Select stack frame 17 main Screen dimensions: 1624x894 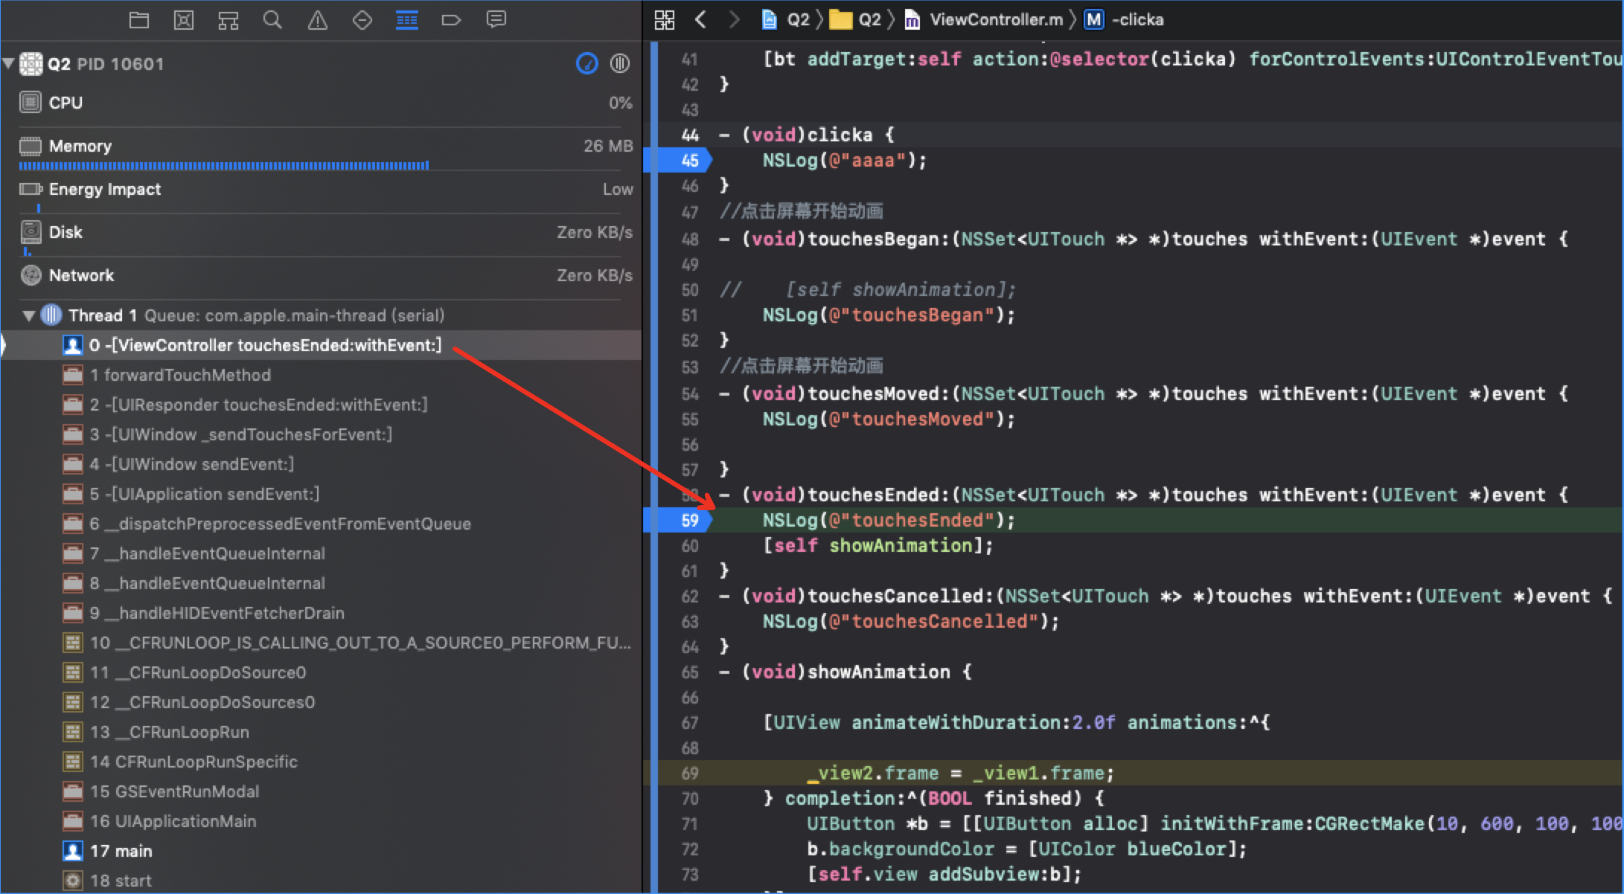pyautogui.click(x=121, y=851)
